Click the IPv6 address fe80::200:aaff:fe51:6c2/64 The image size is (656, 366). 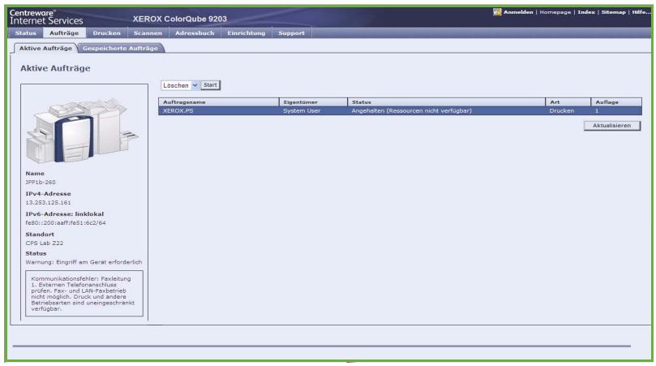[x=65, y=223]
